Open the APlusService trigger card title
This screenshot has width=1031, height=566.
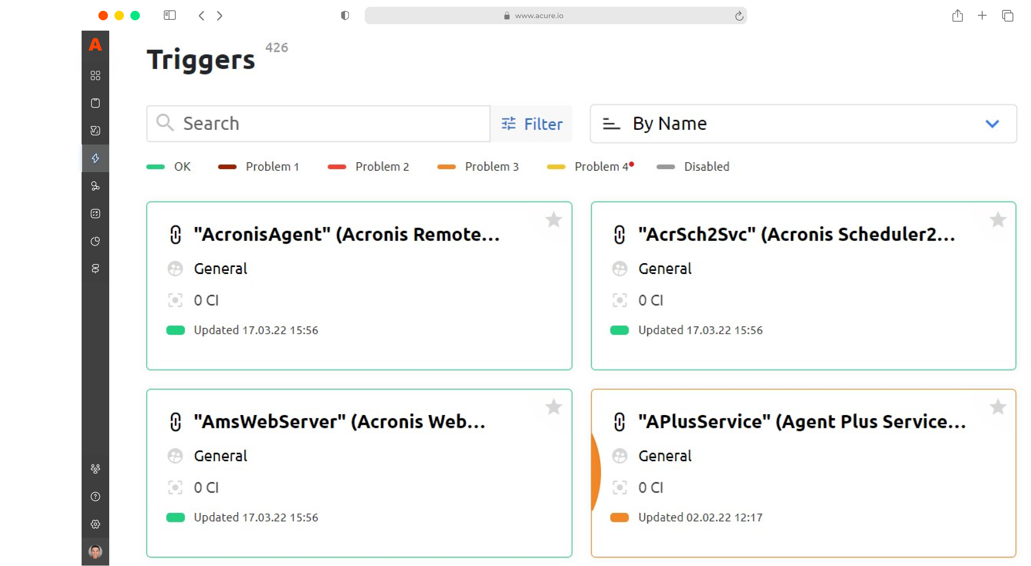point(802,421)
